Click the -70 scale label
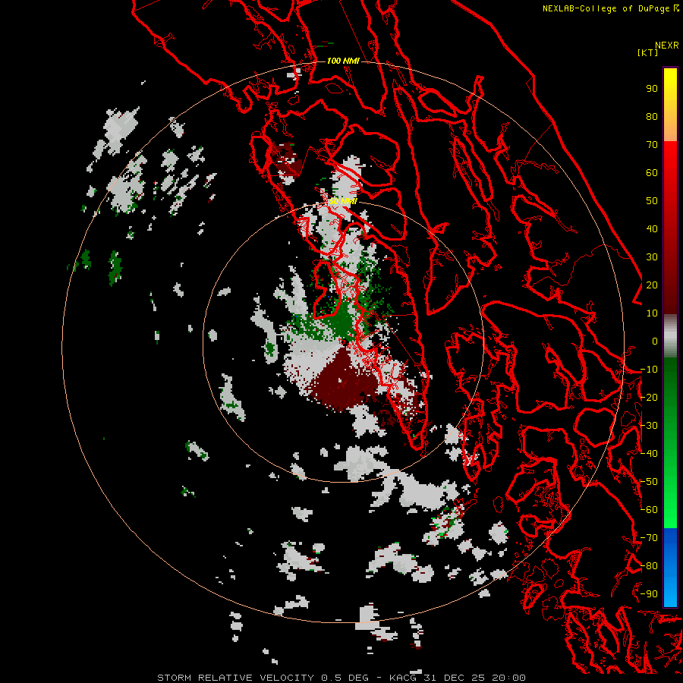This screenshot has width=683, height=683. (x=649, y=538)
